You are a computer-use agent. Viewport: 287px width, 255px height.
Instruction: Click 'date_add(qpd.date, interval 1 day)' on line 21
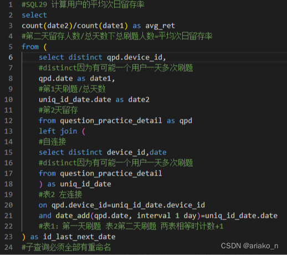(128, 216)
